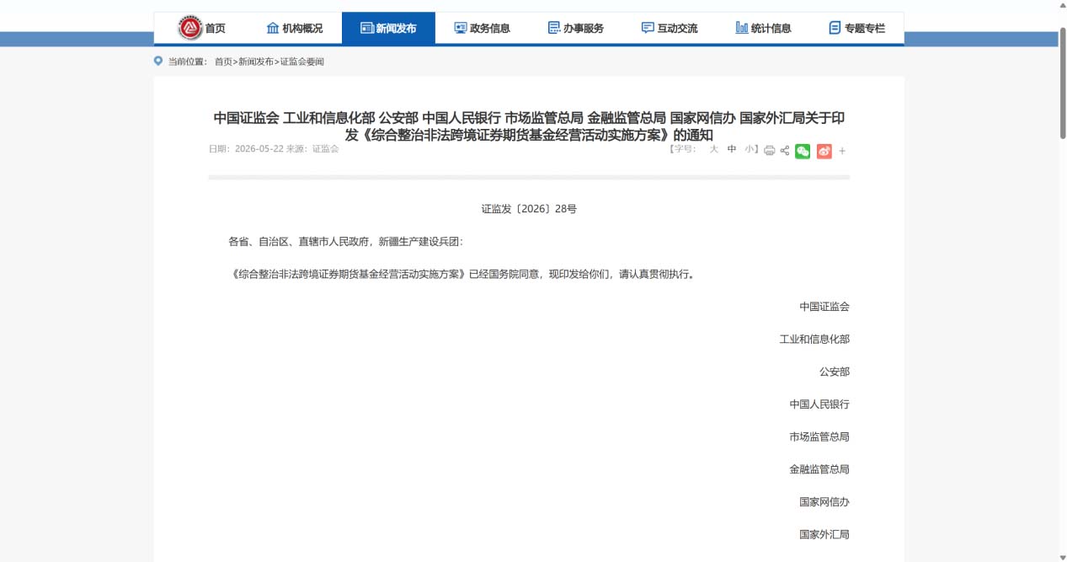Image resolution: width=1067 pixels, height=562 pixels.
Task: Click the signatory text 公安部
Action: click(x=835, y=372)
